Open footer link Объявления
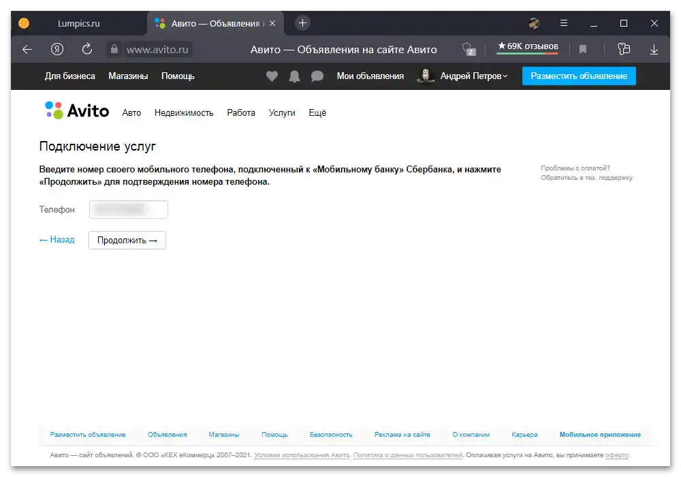This screenshot has width=681, height=477. [168, 435]
